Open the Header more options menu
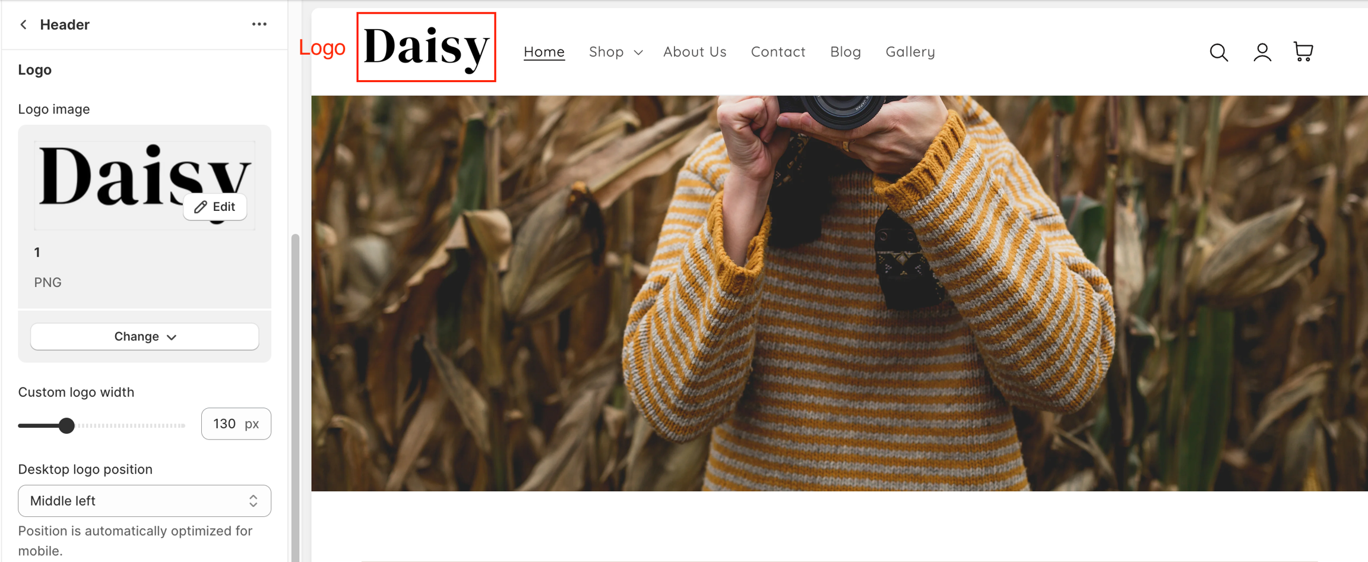 259,24
